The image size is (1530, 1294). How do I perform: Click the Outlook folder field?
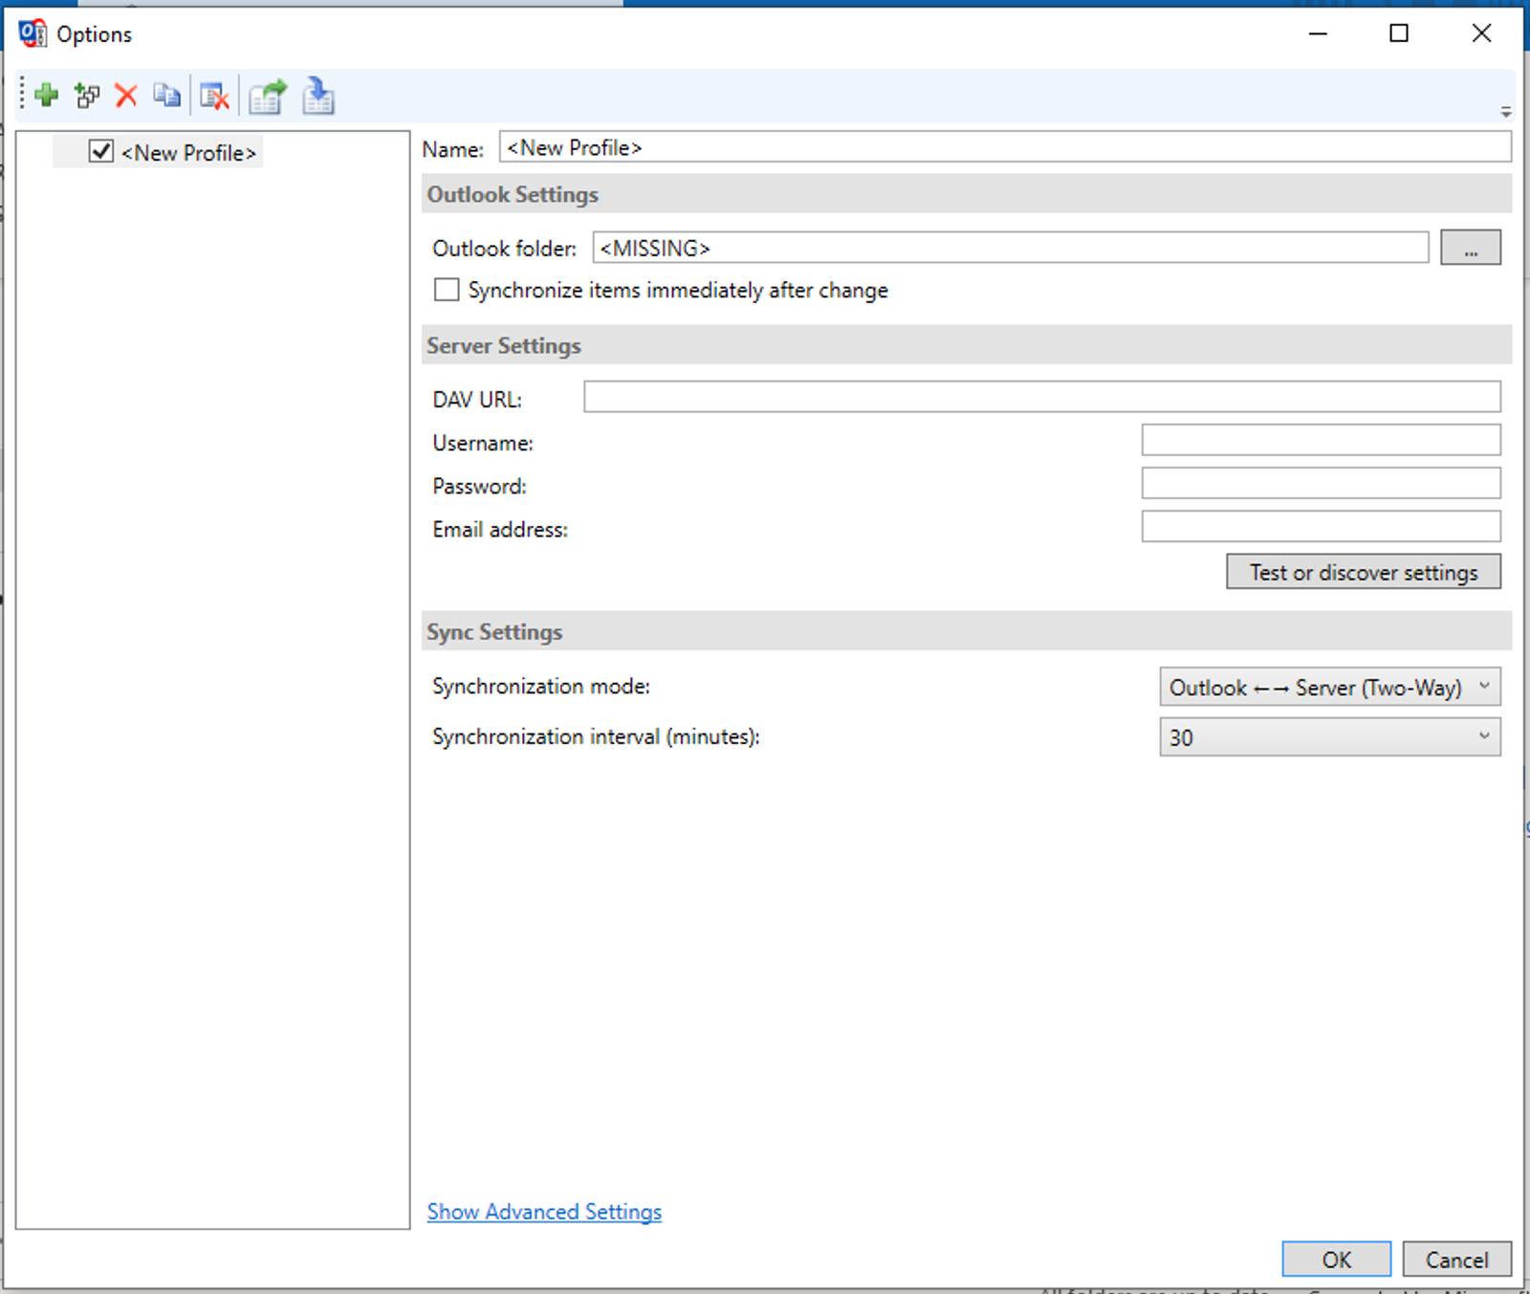[1011, 248]
